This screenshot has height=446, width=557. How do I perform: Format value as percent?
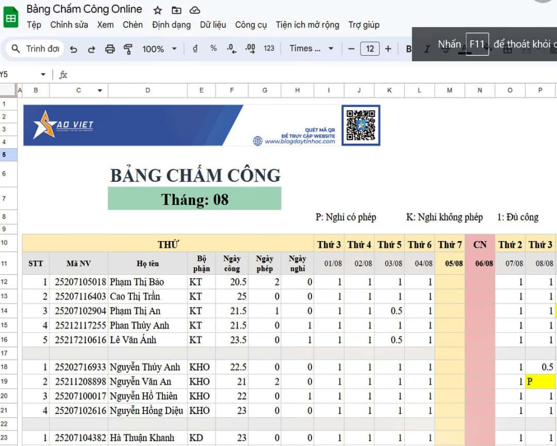(213, 48)
